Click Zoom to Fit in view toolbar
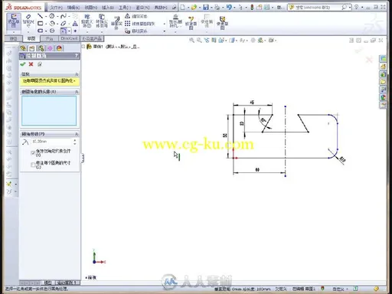The image size is (392, 294). 191,40
